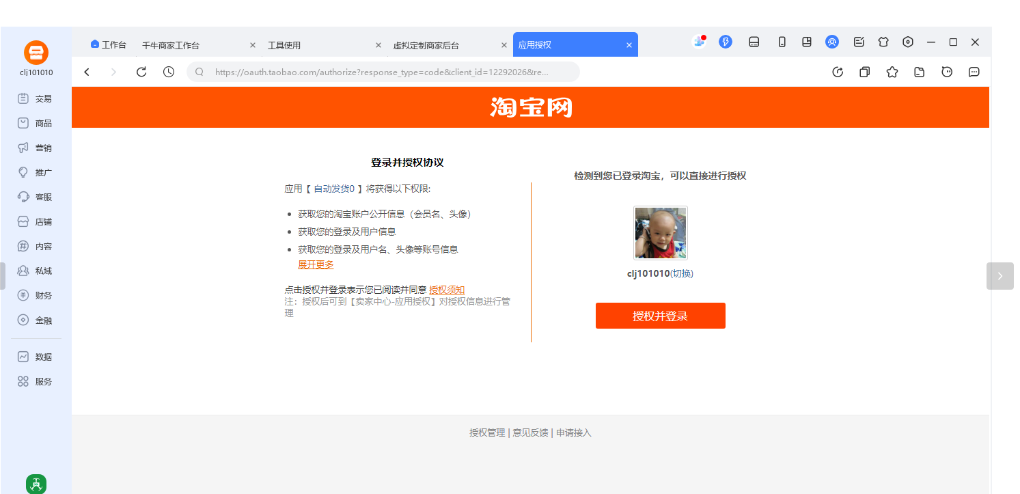Screen dimensions: 1020x494
Task: Click the round face robot icon
Action: (947, 72)
